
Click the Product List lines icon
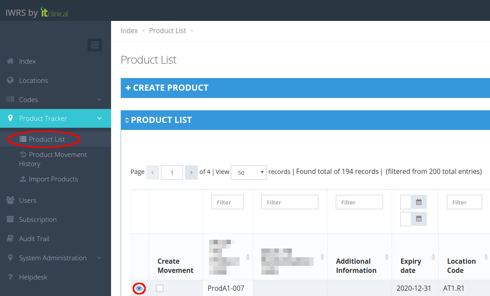click(x=23, y=139)
